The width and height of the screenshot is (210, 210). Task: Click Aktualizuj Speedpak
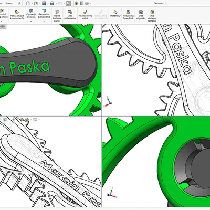coord(128,15)
